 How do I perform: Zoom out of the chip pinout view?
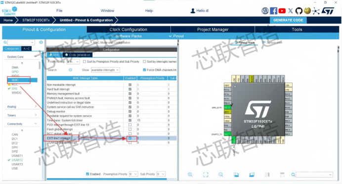pyautogui.click(x=221, y=175)
